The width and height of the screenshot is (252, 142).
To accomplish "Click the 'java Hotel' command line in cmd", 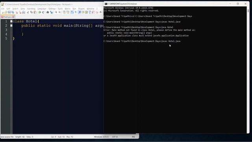I will tap(138, 27).
